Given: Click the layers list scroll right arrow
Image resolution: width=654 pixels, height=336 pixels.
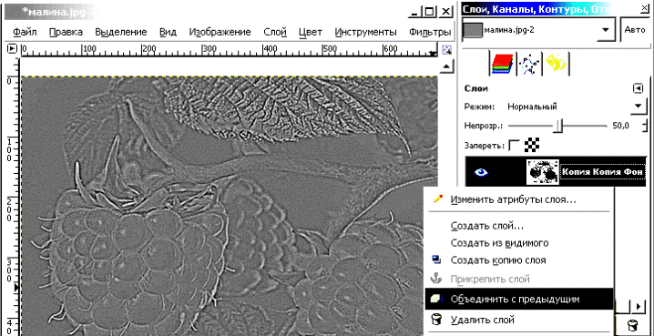Looking at the screenshot, I should pos(639,306).
